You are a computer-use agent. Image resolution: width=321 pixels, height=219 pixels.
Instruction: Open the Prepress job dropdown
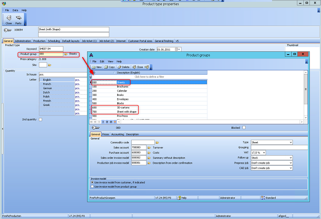tap(291, 163)
